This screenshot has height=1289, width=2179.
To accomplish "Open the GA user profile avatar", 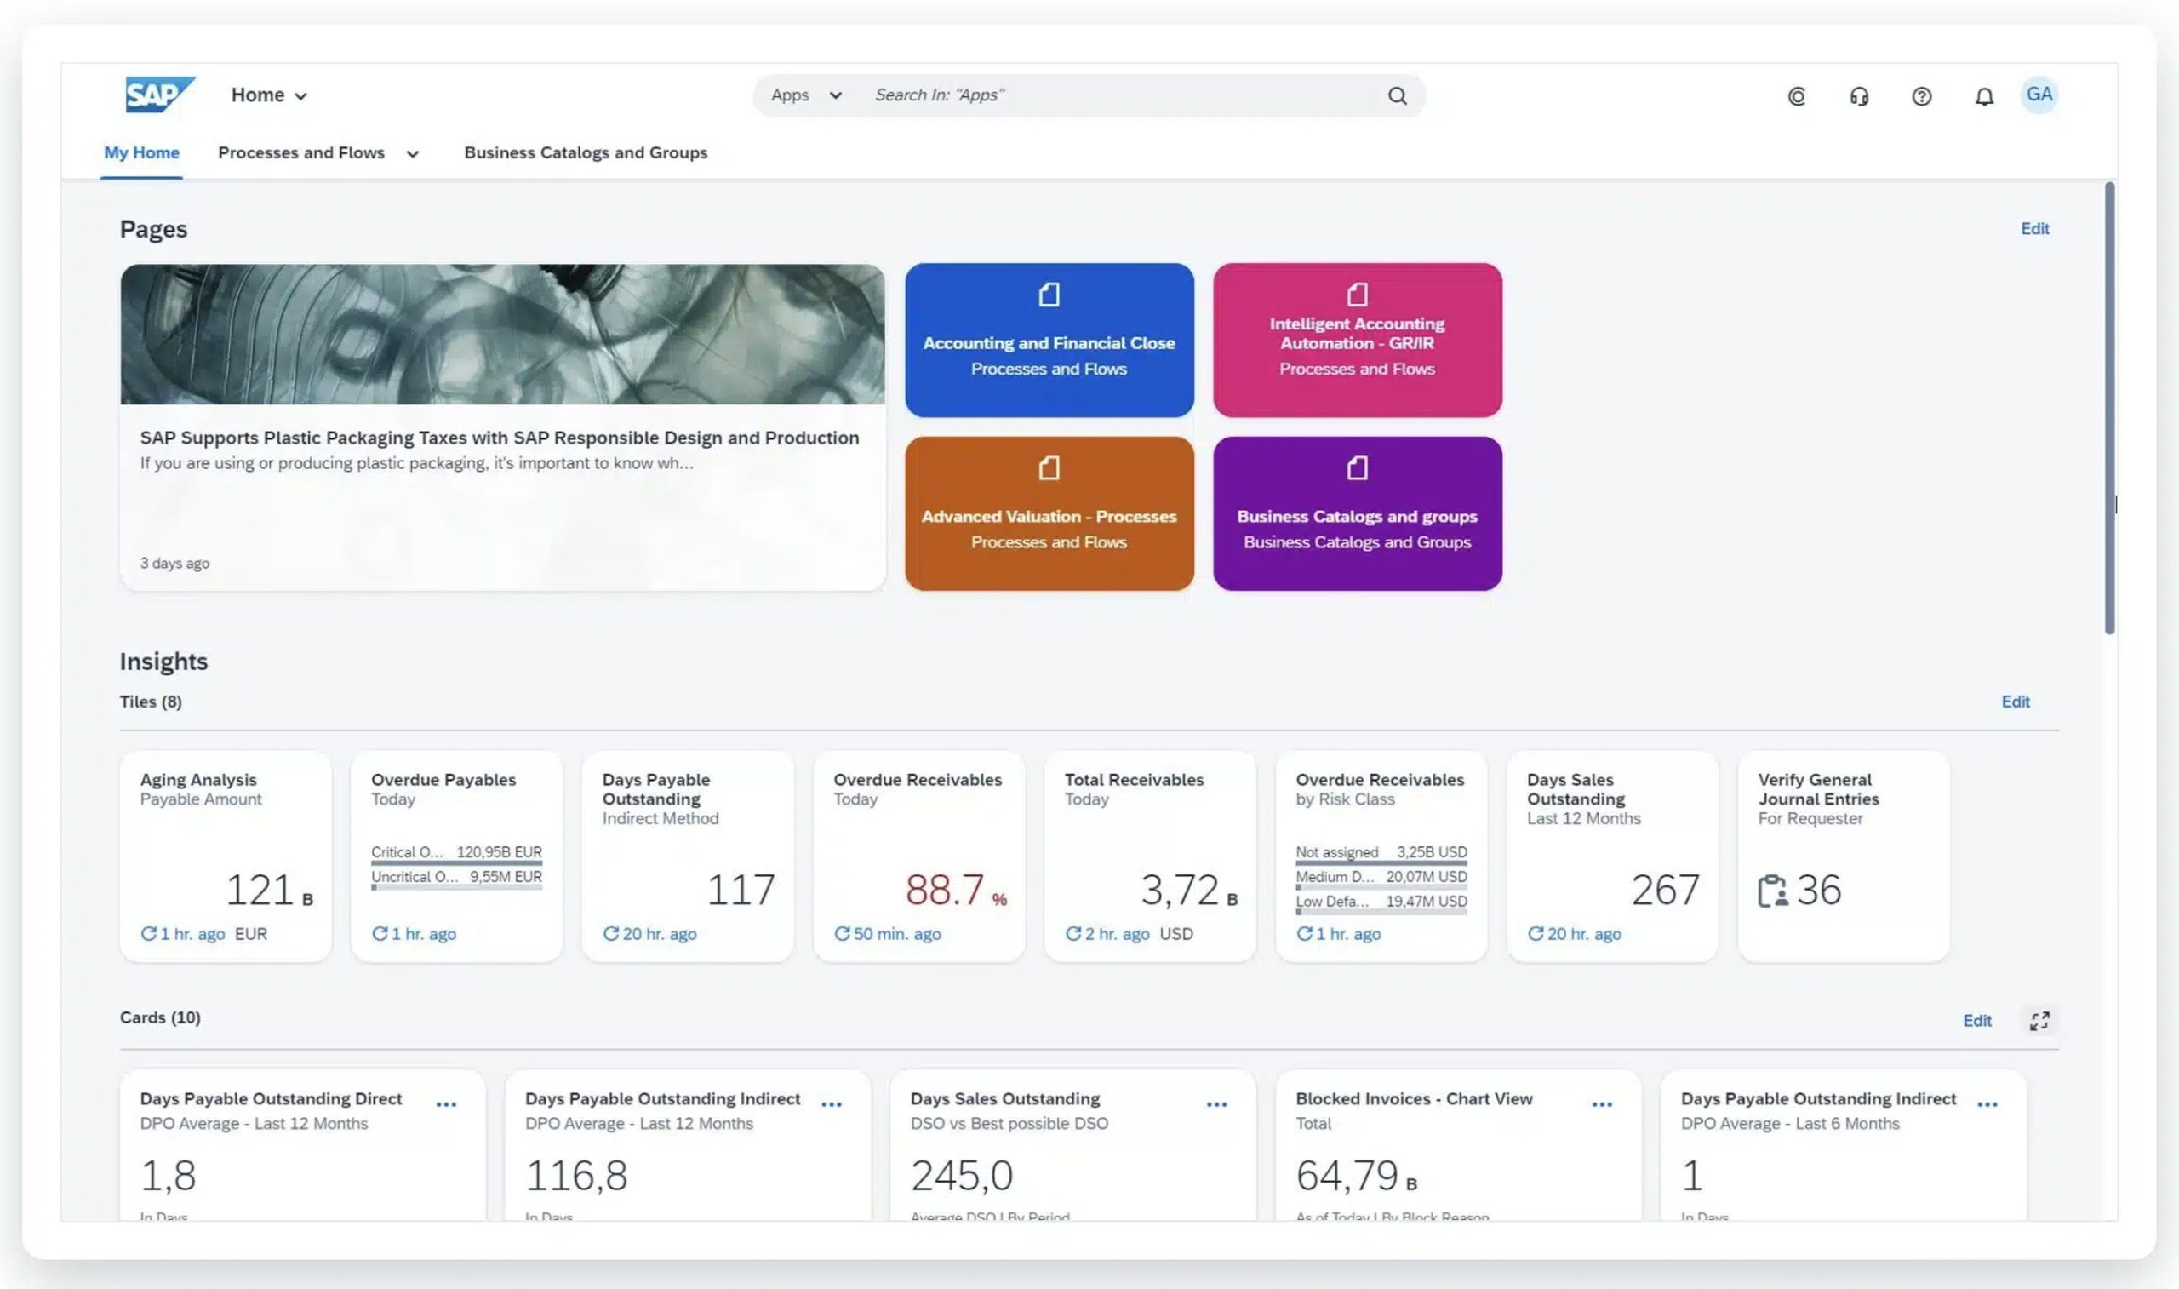I will tap(2039, 95).
